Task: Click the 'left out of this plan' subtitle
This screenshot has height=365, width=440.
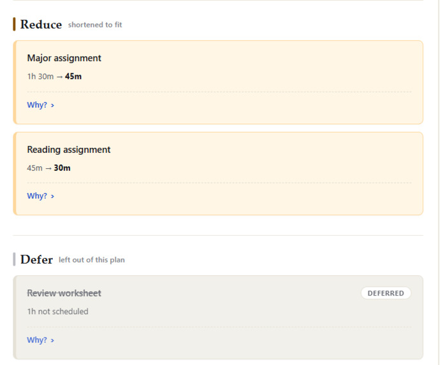Action: click(91, 260)
